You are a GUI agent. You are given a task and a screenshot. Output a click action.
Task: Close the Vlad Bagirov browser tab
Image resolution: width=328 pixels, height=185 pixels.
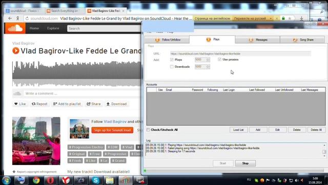tap(123, 11)
